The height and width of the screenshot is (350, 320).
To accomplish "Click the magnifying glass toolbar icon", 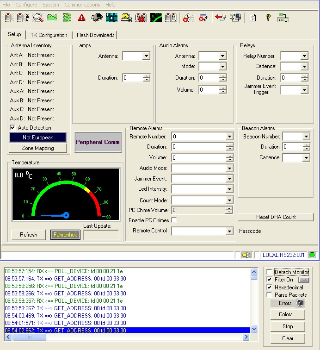I will (x=37, y=18).
